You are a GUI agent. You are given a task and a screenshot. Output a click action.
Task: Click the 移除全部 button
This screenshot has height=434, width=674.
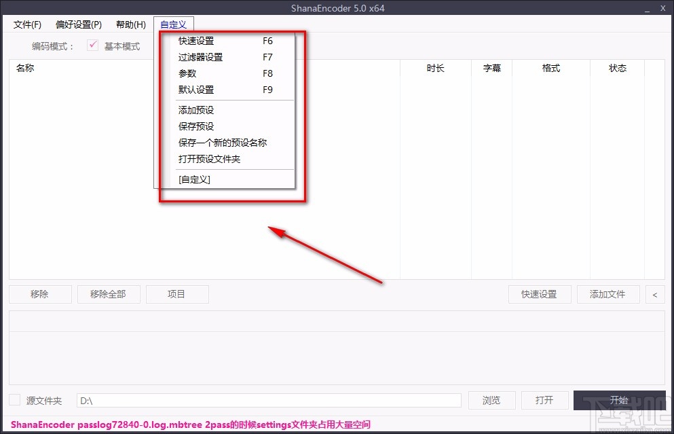109,294
